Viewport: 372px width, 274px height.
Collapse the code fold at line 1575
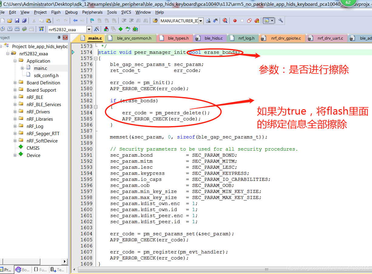point(96,58)
